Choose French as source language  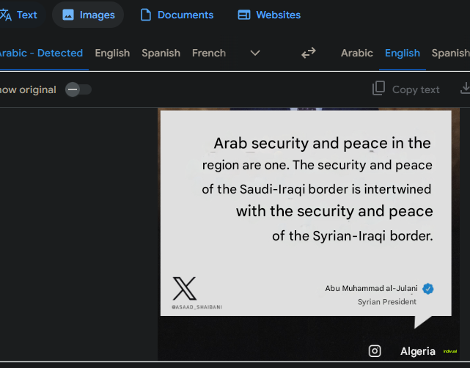coord(209,53)
